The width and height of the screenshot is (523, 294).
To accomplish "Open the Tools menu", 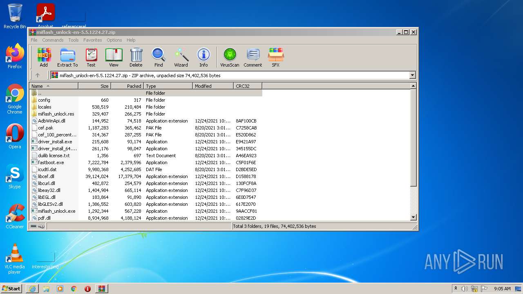I will [x=74, y=40].
